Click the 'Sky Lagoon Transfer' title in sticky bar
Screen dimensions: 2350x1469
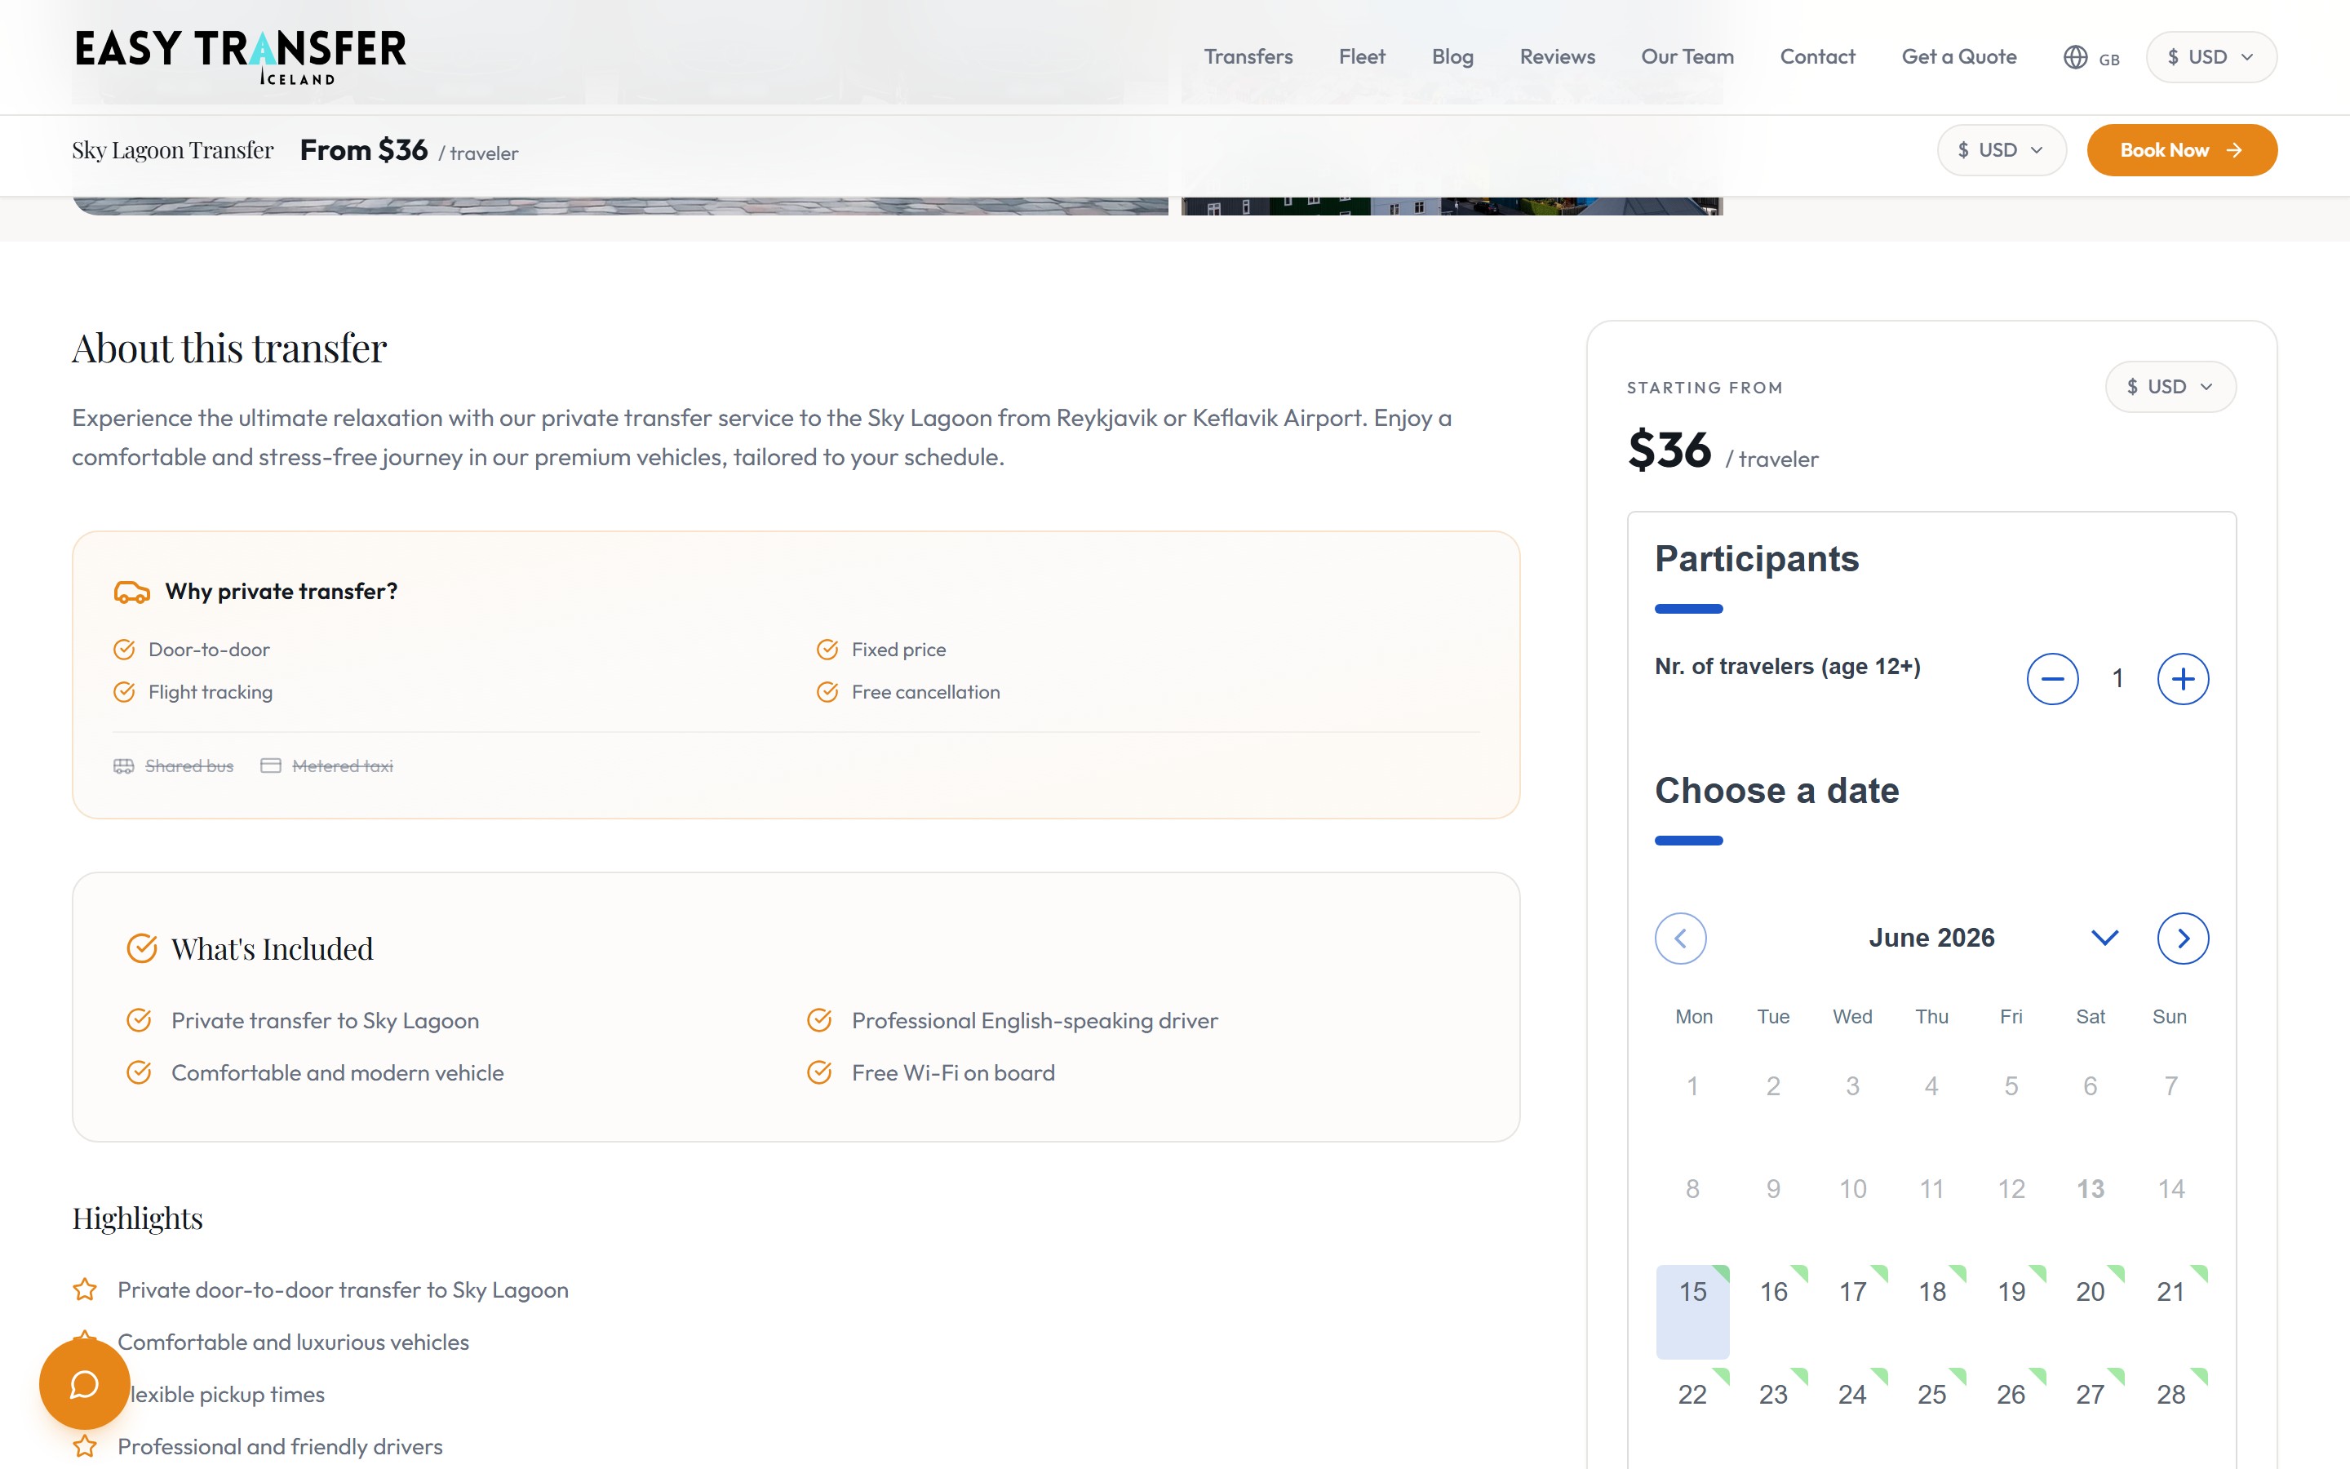(173, 149)
